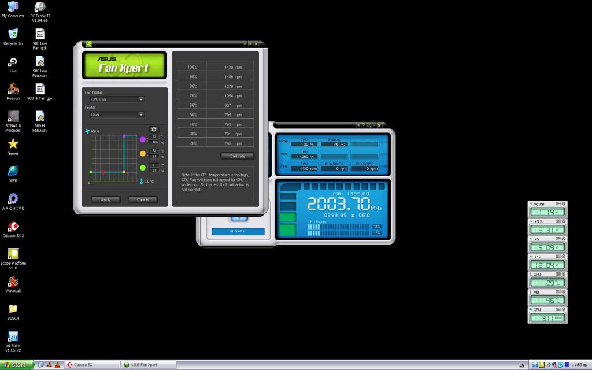This screenshot has height=370, width=592.
Task: Click the Windows Start button
Action: click(17, 365)
